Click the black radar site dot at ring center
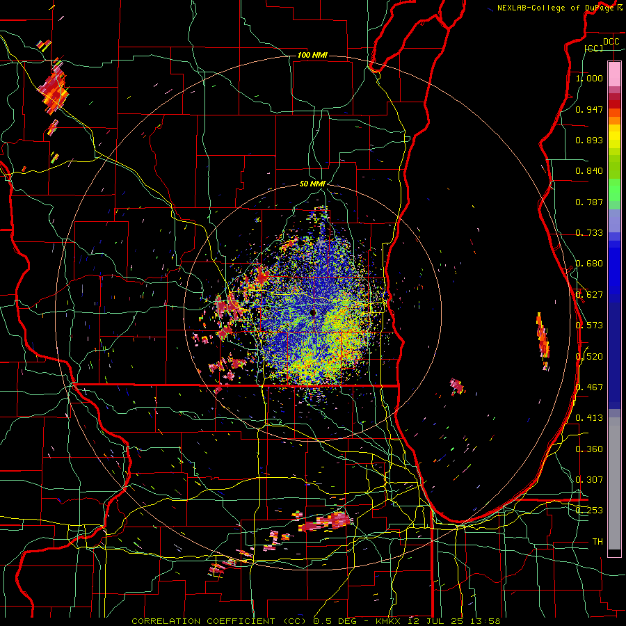Viewport: 626px width, 626px height. (x=313, y=313)
